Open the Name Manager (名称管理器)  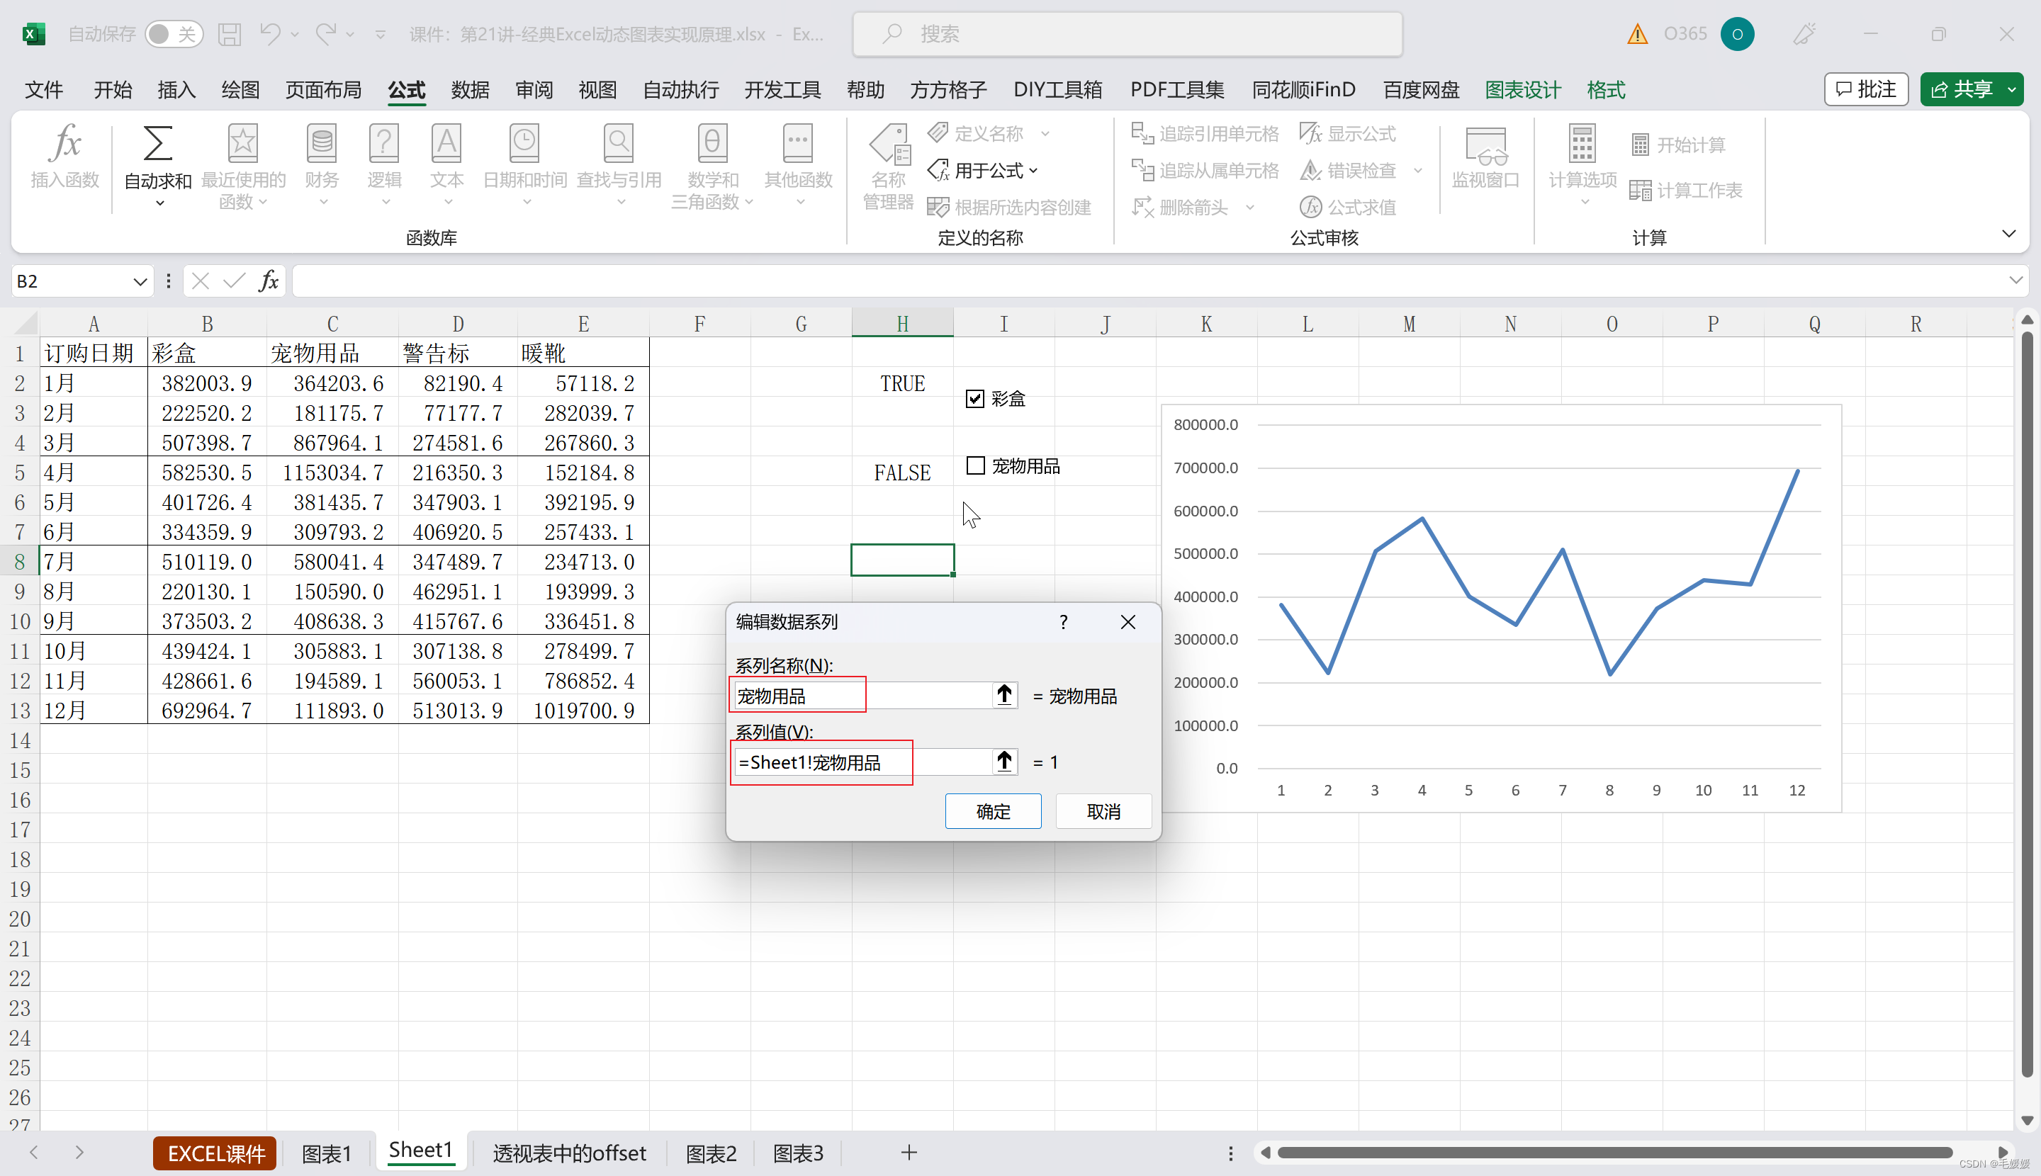click(x=888, y=166)
